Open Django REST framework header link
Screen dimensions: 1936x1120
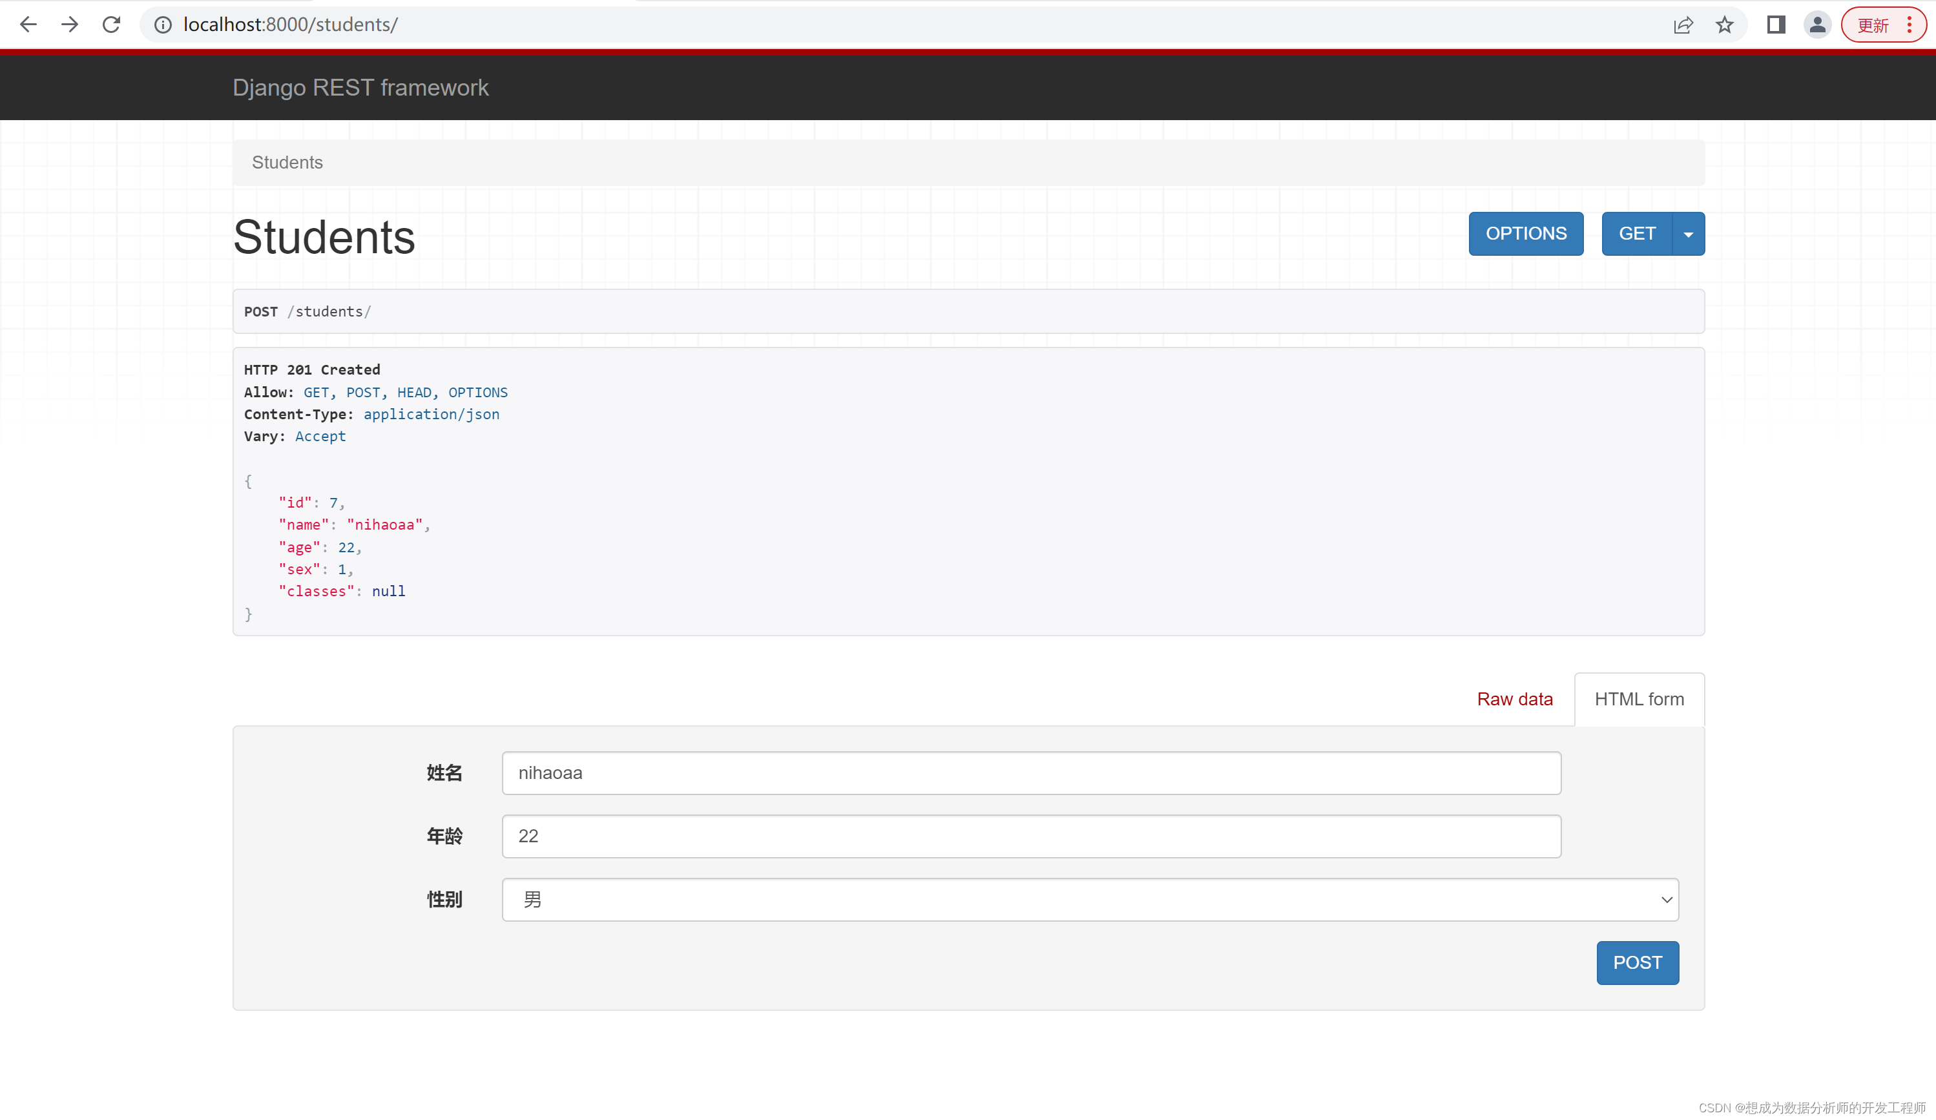(x=360, y=88)
